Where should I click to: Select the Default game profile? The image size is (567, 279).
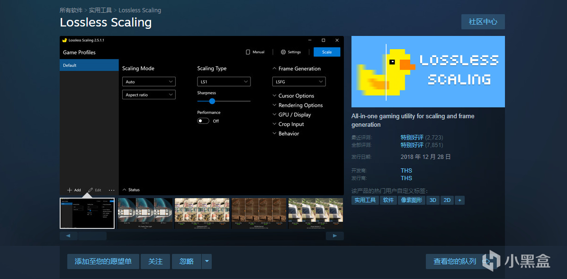click(x=90, y=65)
